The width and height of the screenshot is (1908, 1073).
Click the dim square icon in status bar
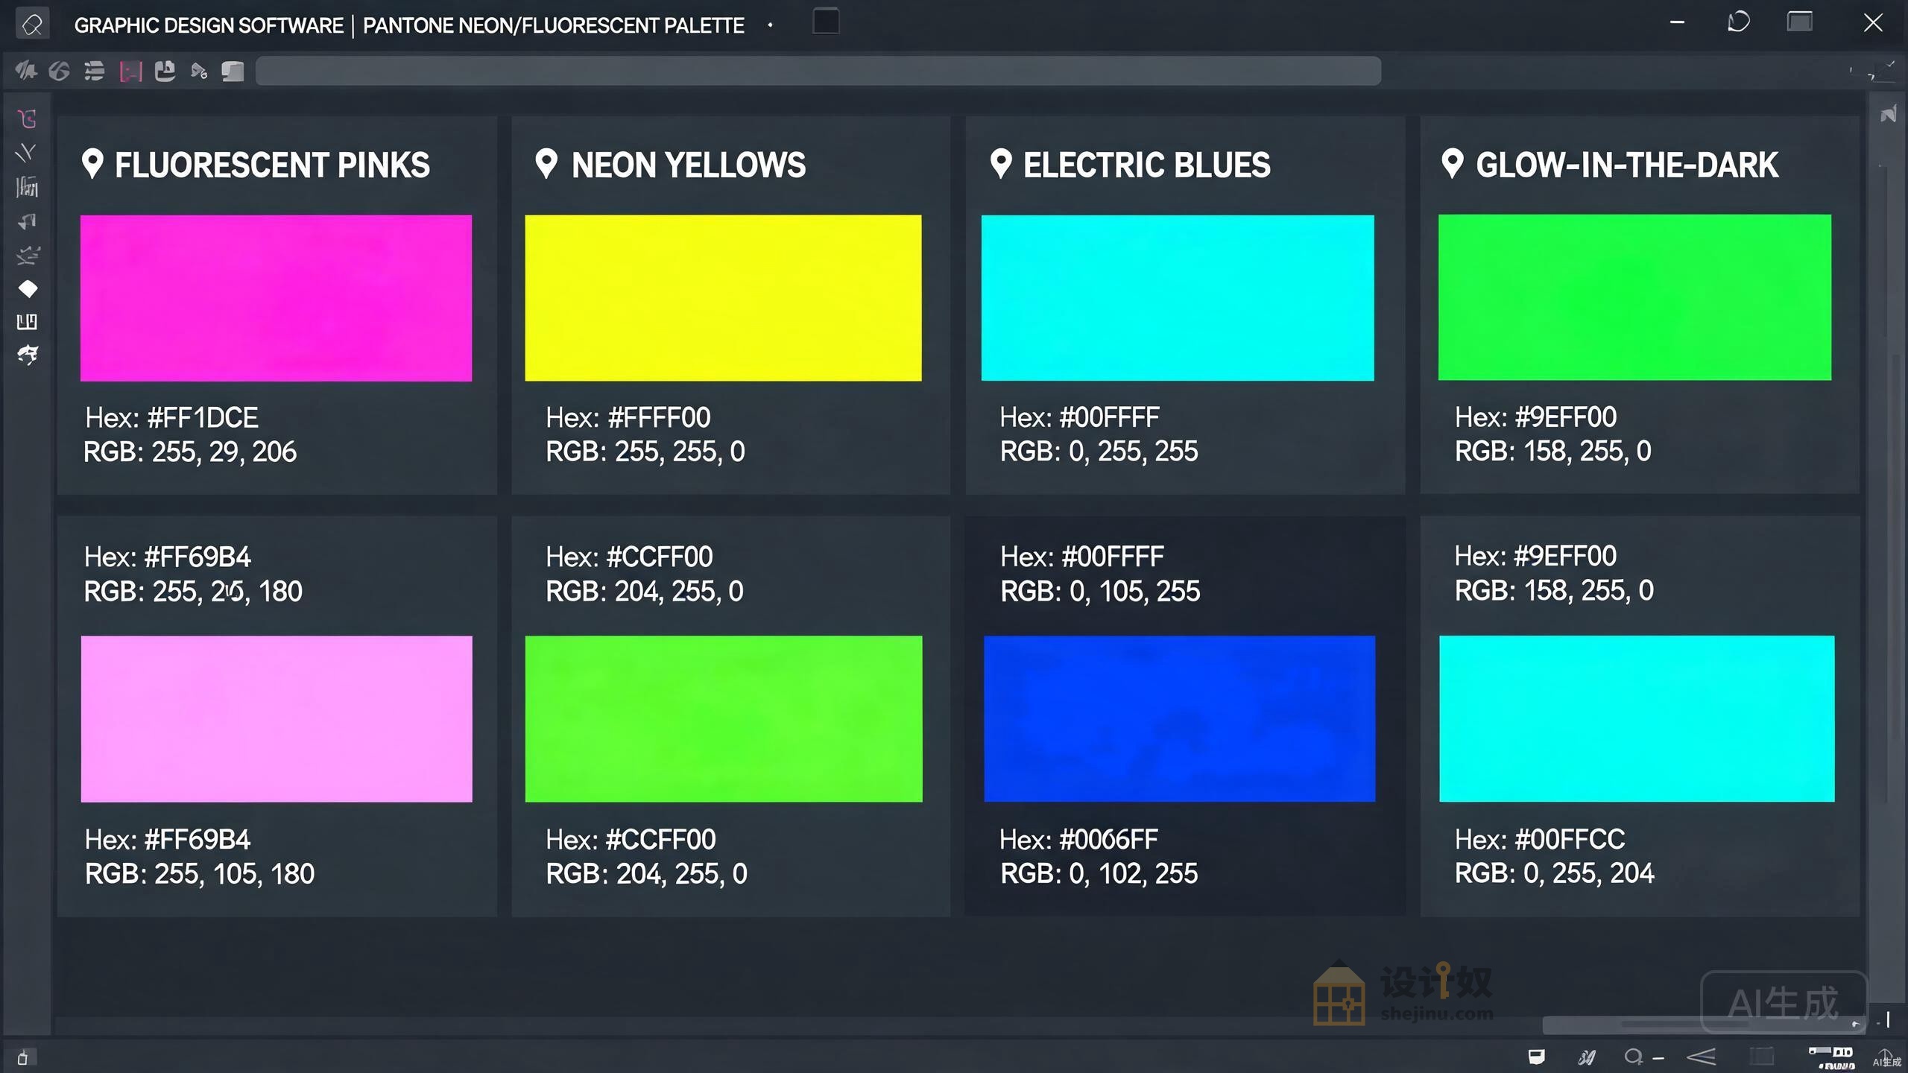pos(1762,1057)
